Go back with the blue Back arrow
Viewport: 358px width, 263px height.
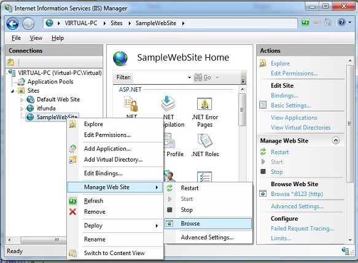[x=12, y=23]
